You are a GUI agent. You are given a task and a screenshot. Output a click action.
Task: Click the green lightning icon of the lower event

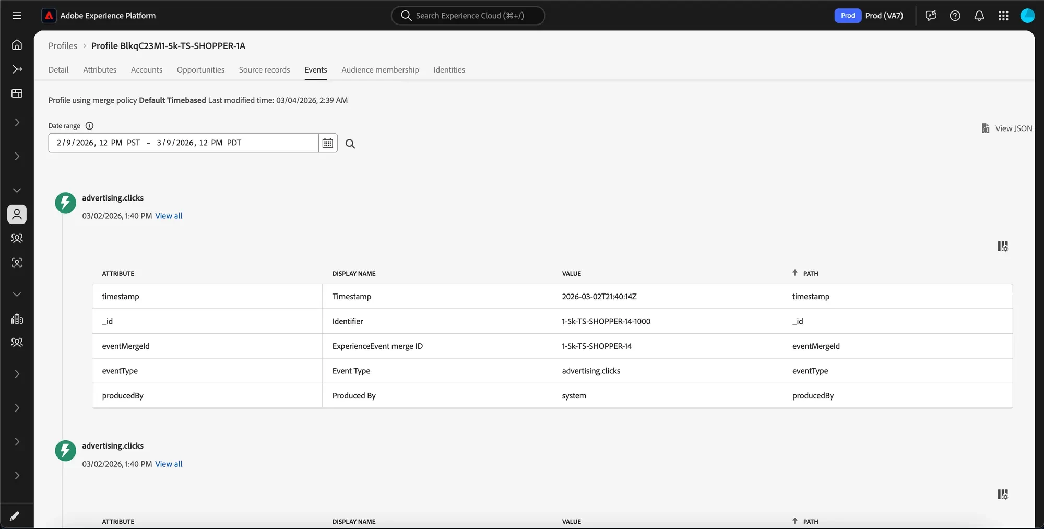(x=65, y=451)
